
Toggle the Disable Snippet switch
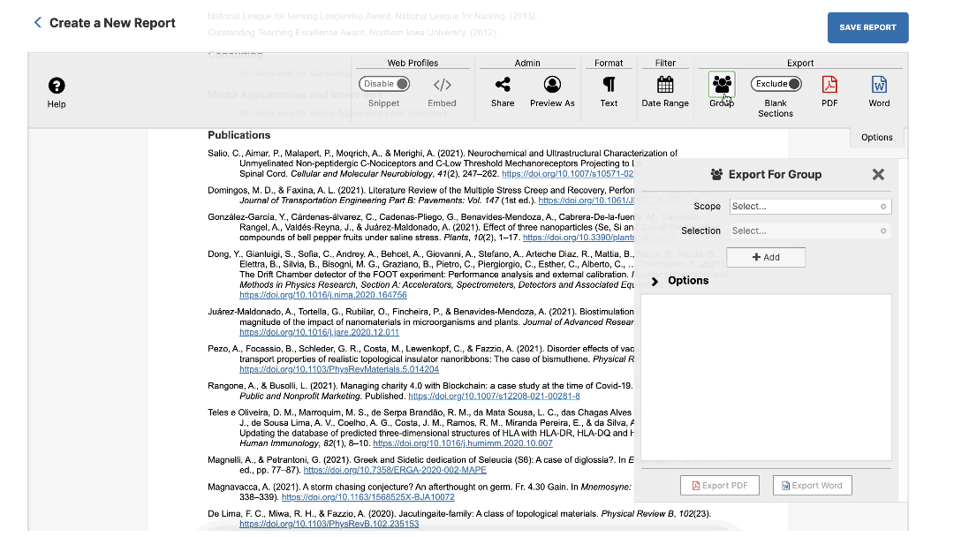coord(384,84)
